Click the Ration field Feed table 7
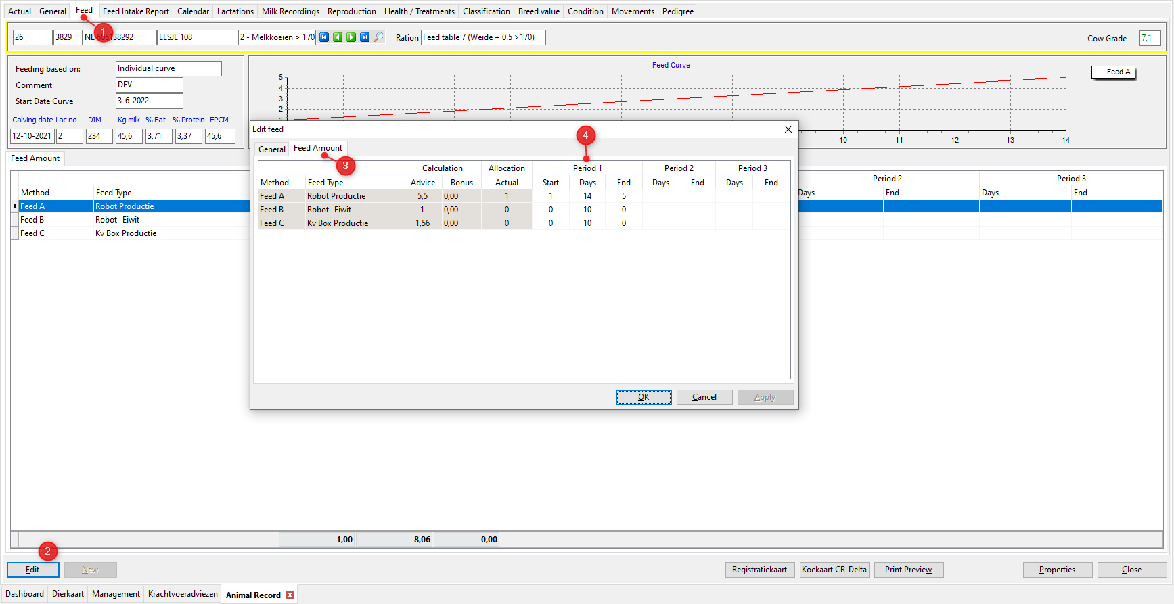The image size is (1174, 604). 483,37
